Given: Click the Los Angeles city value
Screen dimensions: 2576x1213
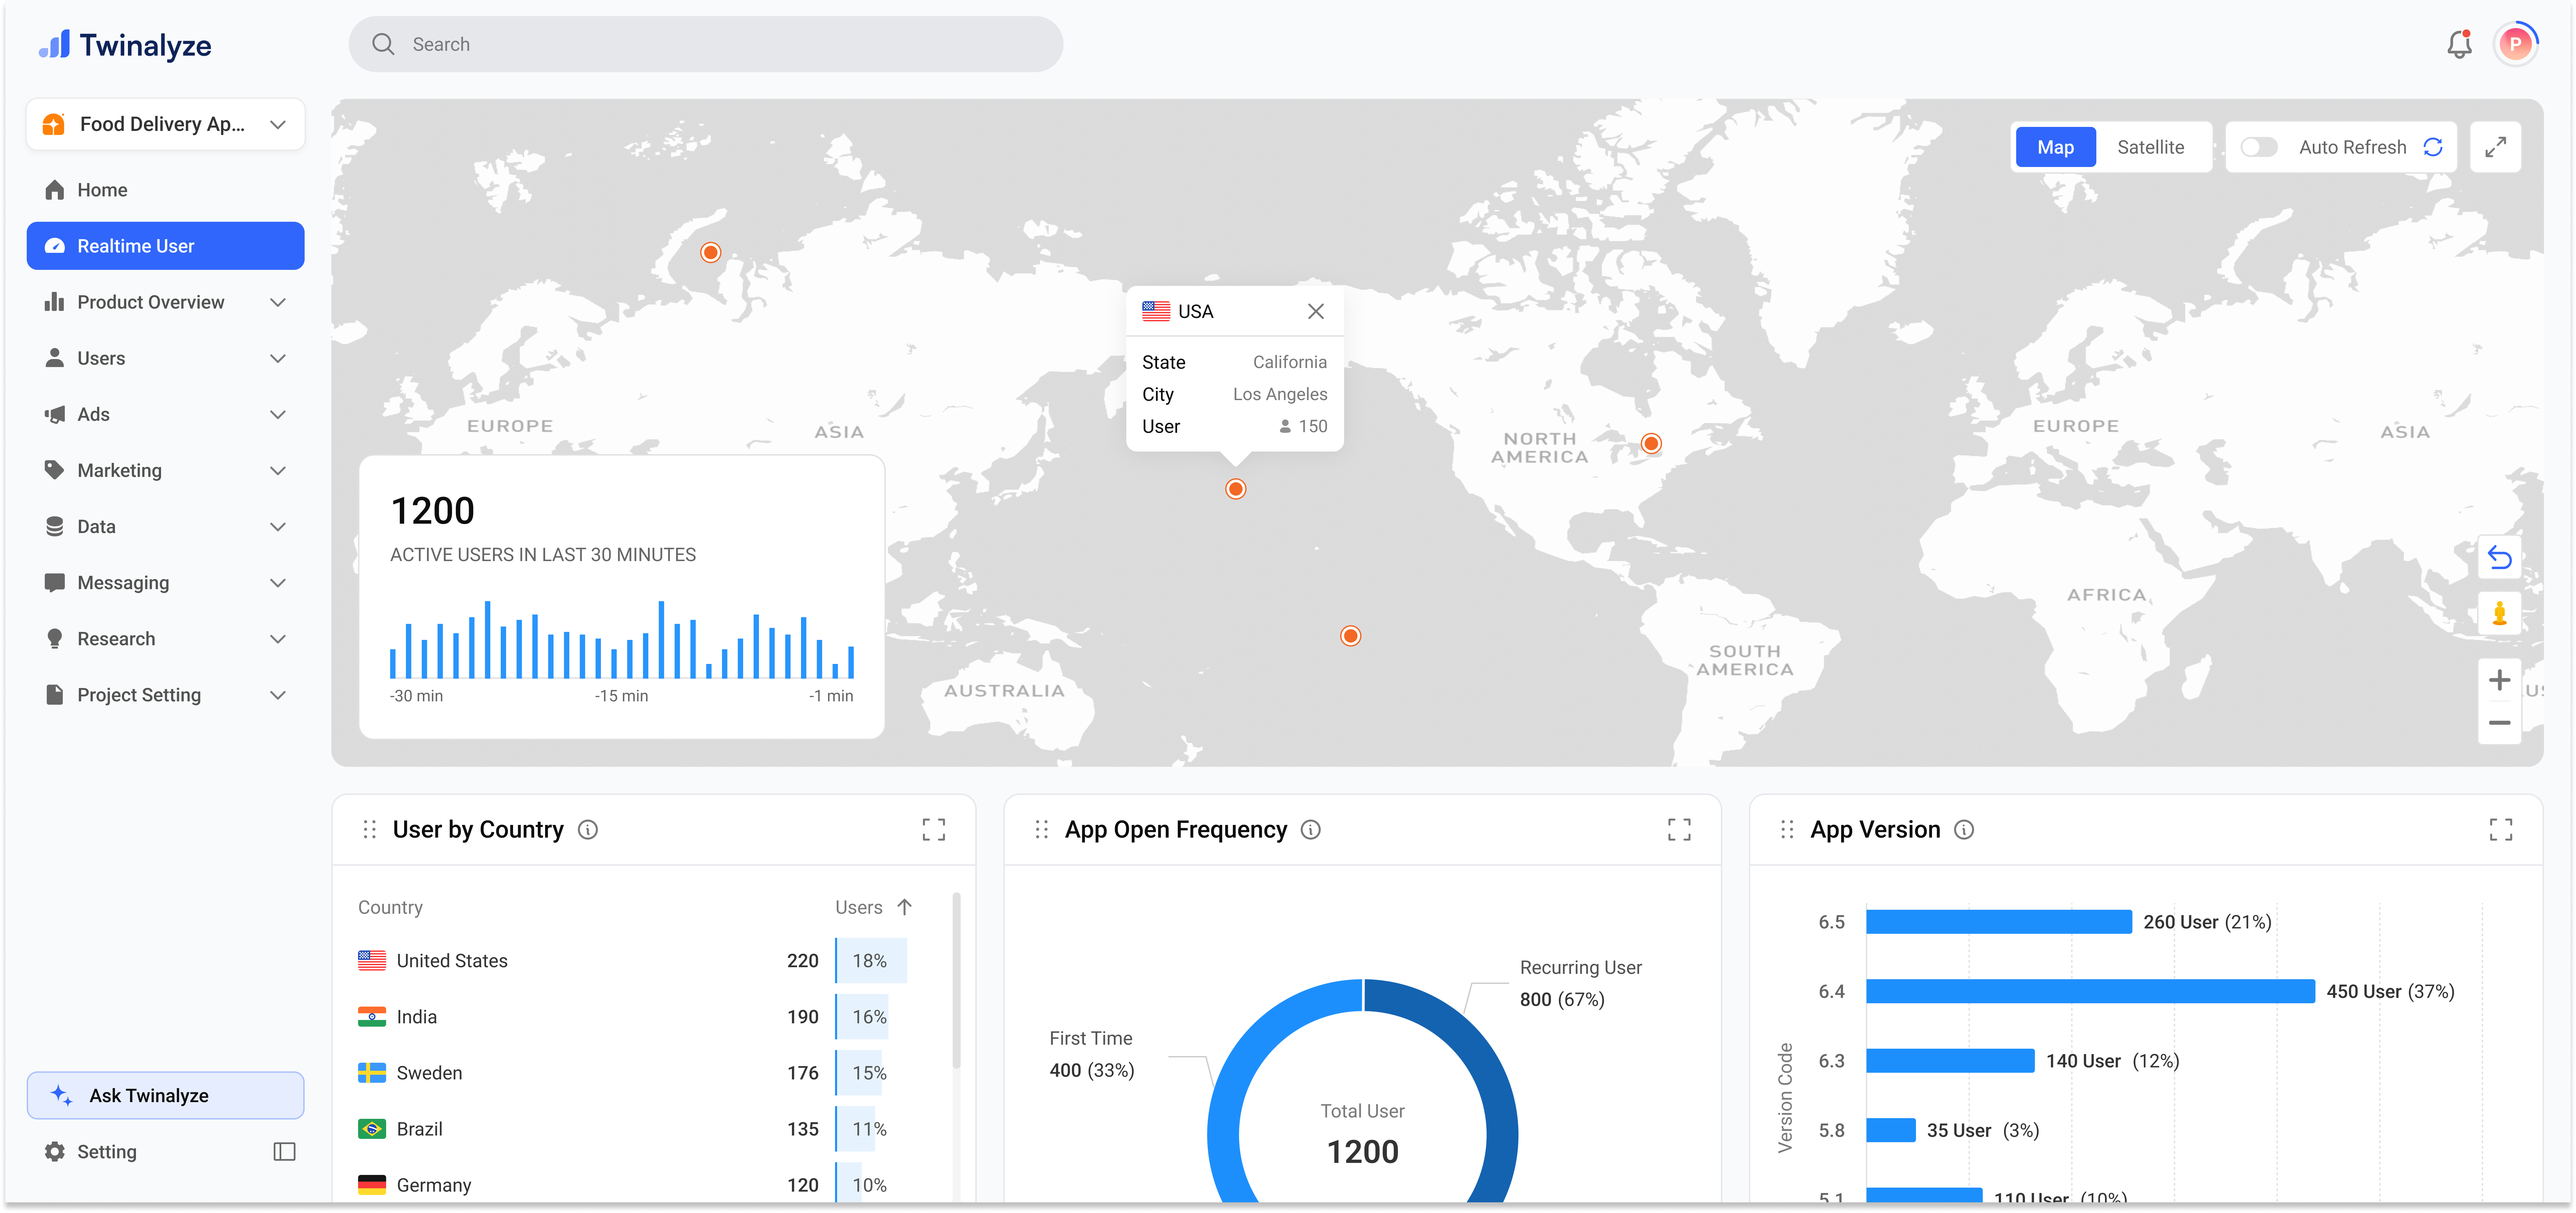Looking at the screenshot, I should point(1280,394).
